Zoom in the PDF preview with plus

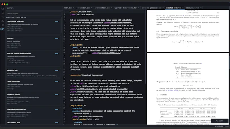click(x=226, y=121)
